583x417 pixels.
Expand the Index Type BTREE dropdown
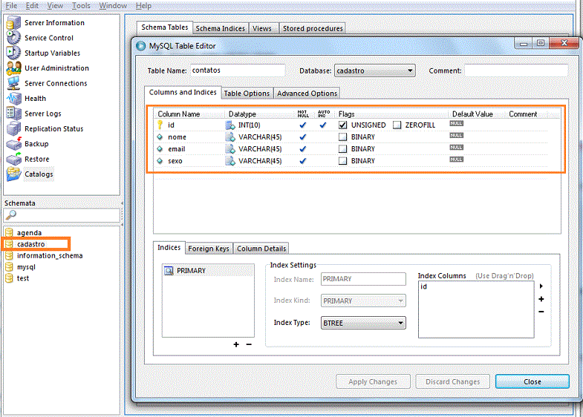tap(363, 323)
